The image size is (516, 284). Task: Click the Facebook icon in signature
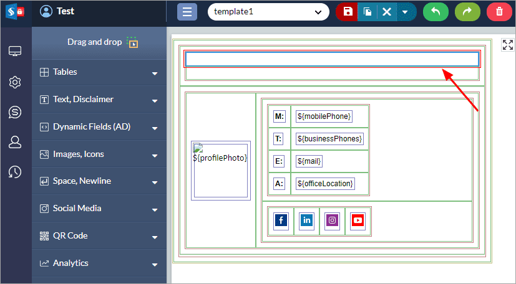[281, 220]
